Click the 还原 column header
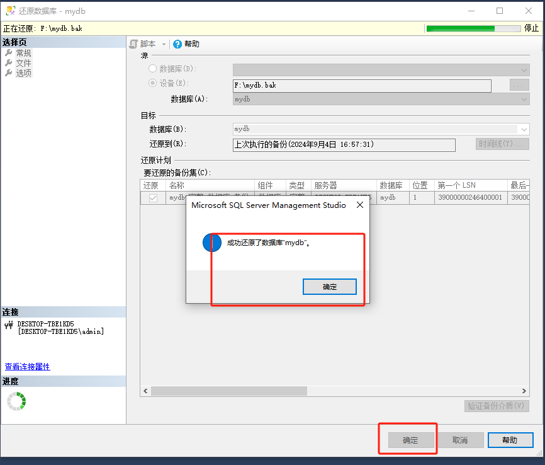The height and width of the screenshot is (465, 545). (x=153, y=185)
